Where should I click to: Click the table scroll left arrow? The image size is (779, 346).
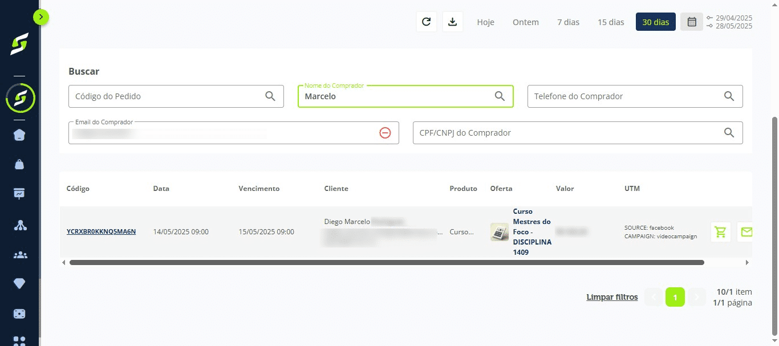(63, 263)
